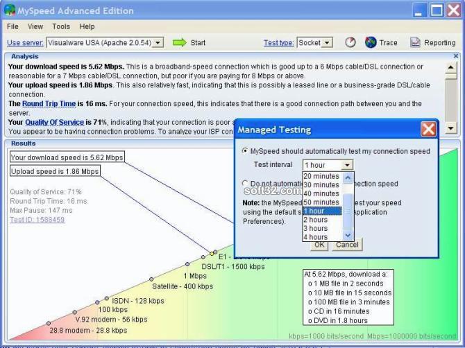Click Analysis panel scroll up arrow
Image resolution: width=465 pixels, height=348 pixels.
(x=450, y=67)
